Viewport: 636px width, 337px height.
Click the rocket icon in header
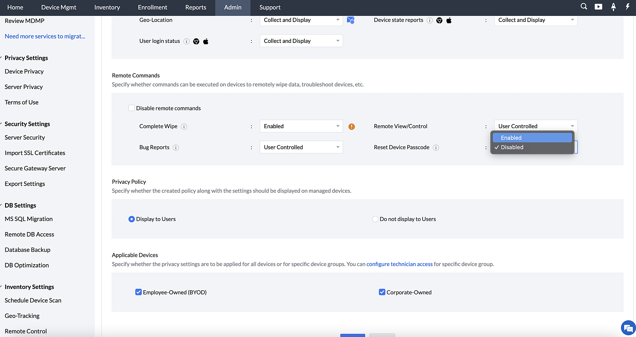(613, 7)
